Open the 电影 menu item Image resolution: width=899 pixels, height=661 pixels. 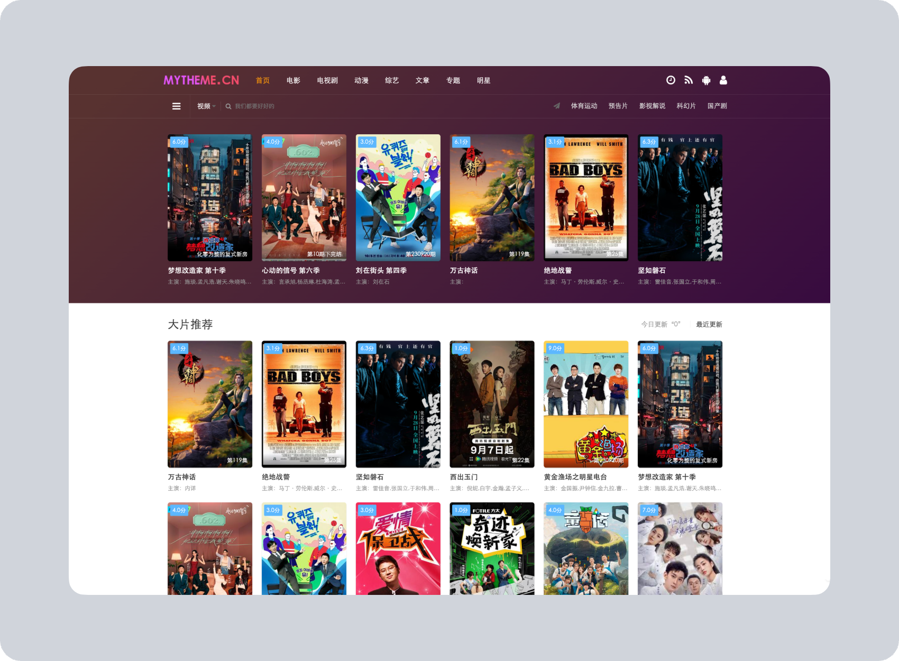tap(293, 80)
